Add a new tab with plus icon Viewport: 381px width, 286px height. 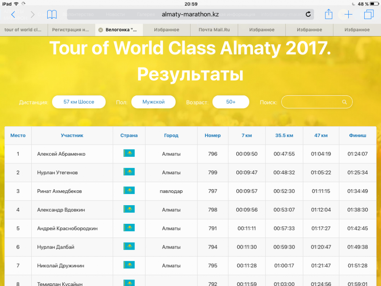point(348,14)
